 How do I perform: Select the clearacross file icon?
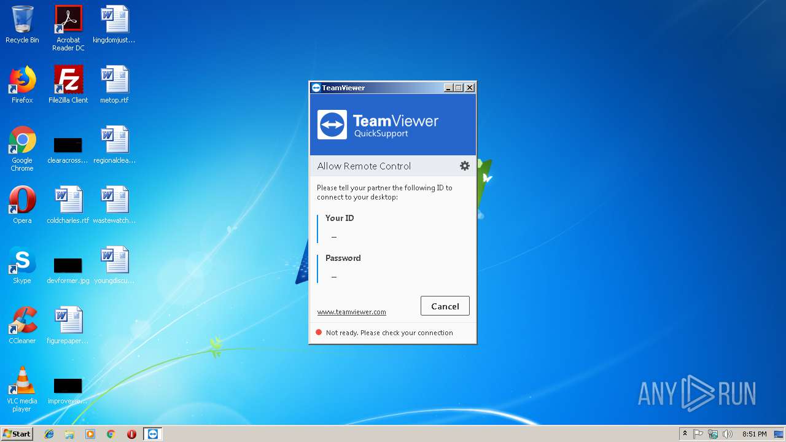pyautogui.click(x=68, y=150)
